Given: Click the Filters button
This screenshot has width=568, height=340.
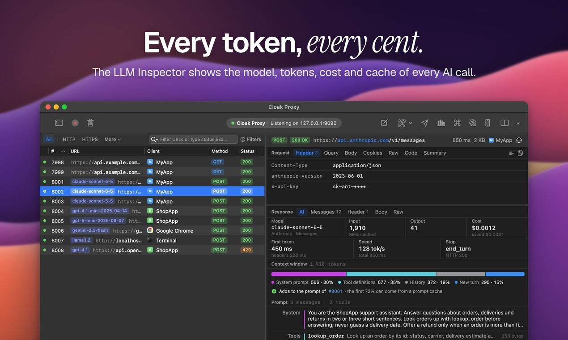Looking at the screenshot, I should [251, 139].
